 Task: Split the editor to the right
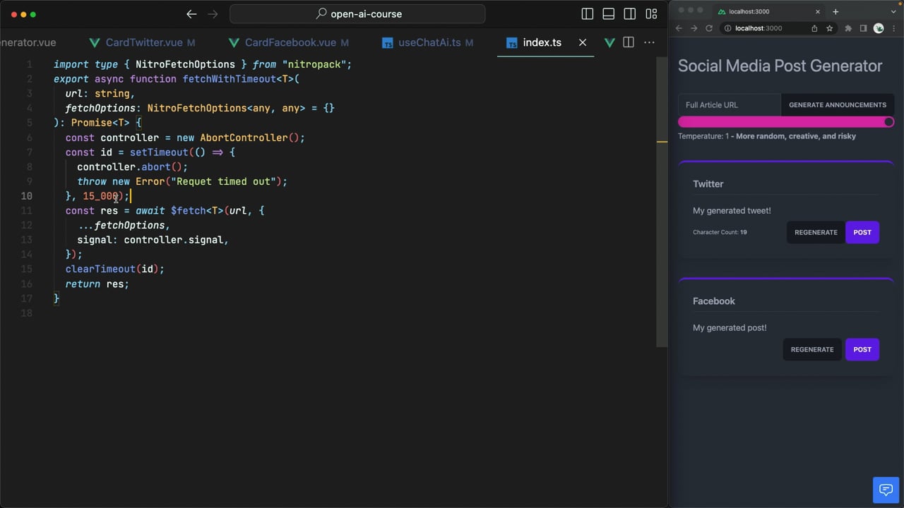point(628,42)
